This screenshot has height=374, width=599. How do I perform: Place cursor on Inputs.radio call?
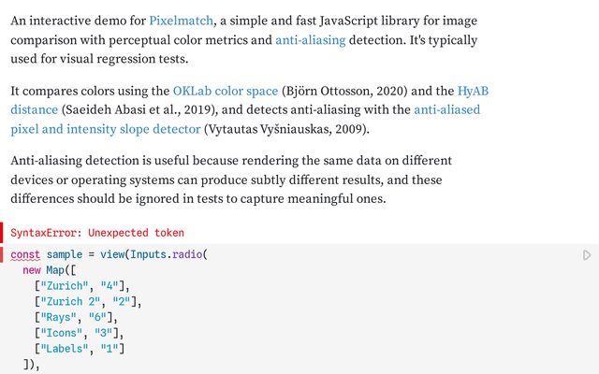tap(167, 254)
